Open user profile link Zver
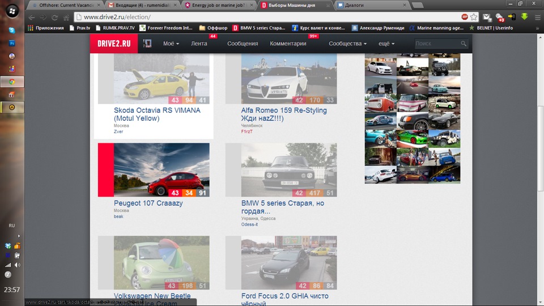Screen dimensions: 544x306 (118, 131)
